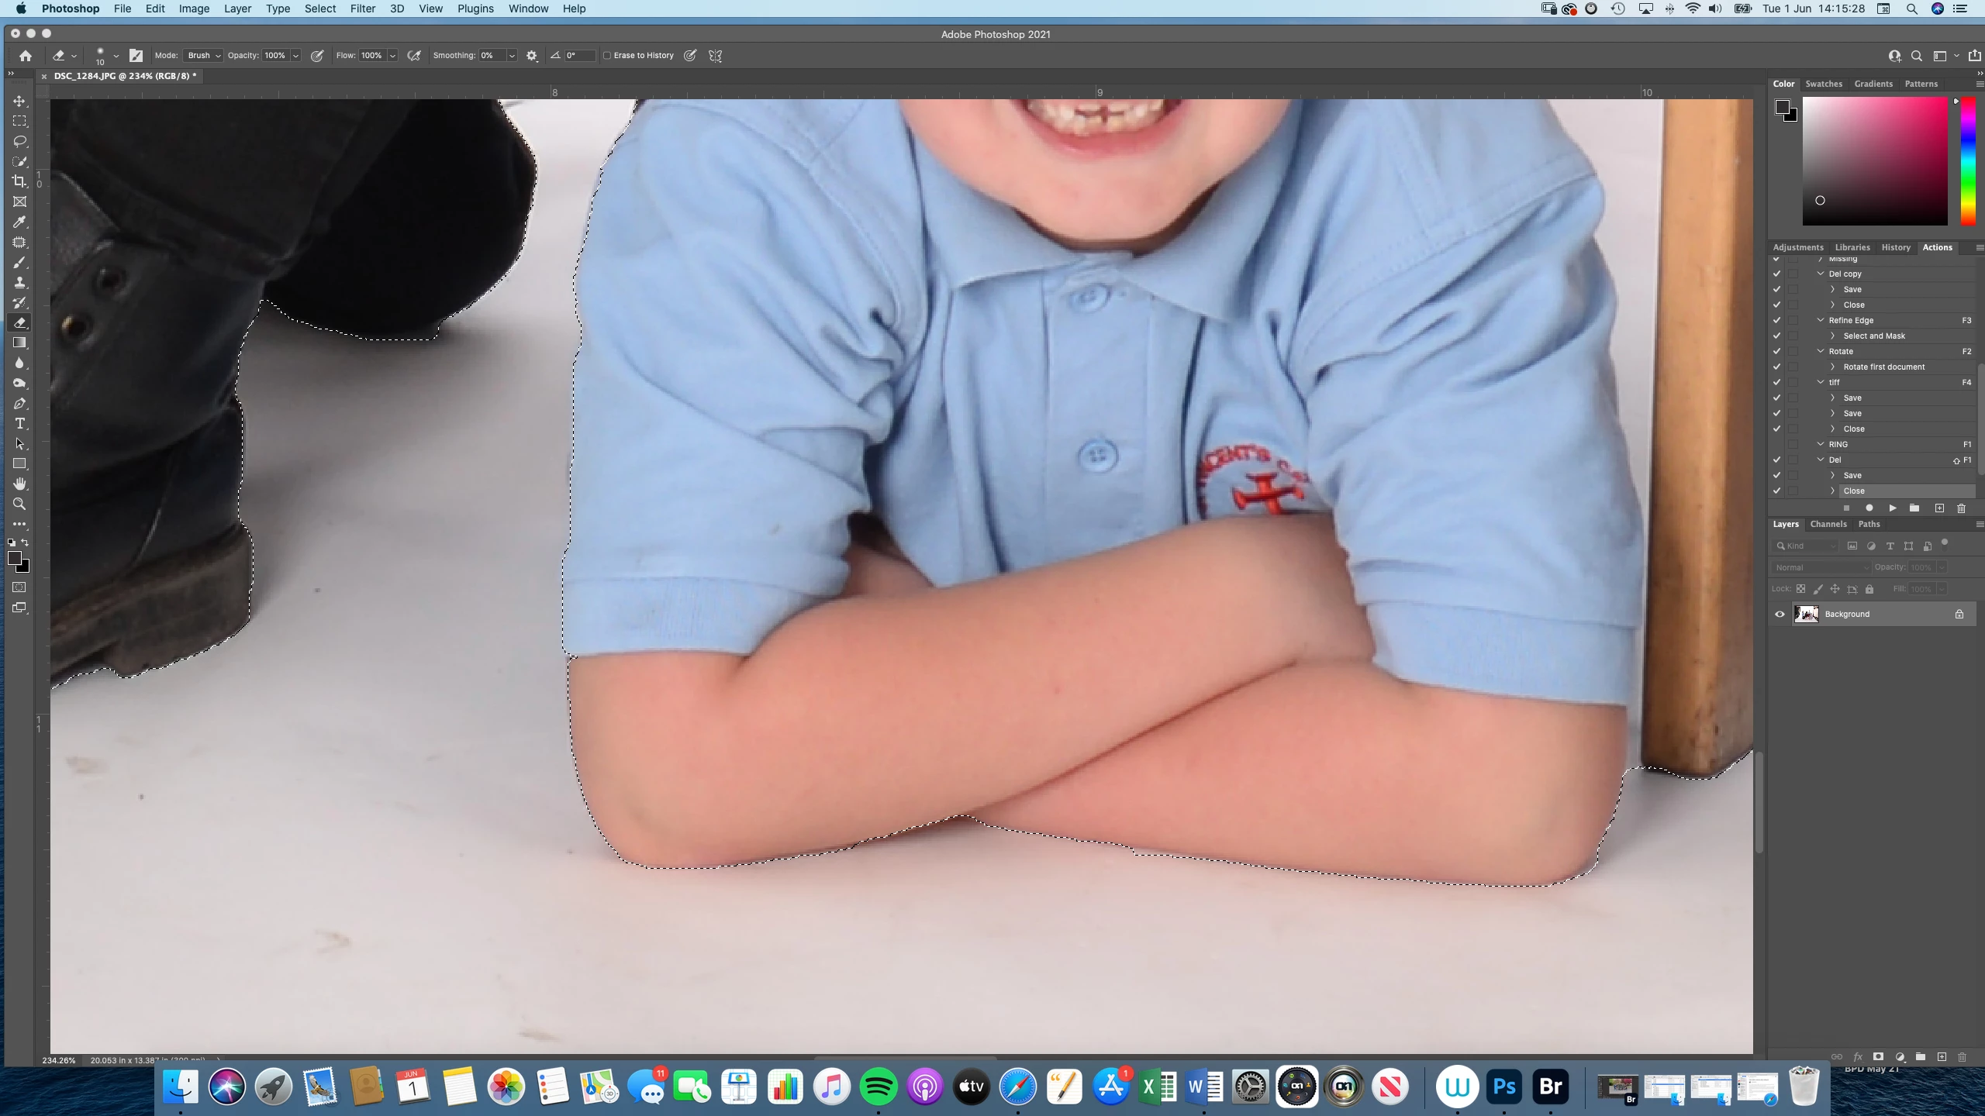
Task: Open the eraser Mode dropdown
Action: (205, 56)
